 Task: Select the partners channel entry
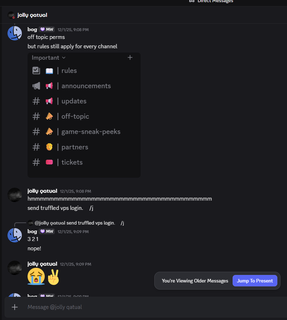(74, 147)
